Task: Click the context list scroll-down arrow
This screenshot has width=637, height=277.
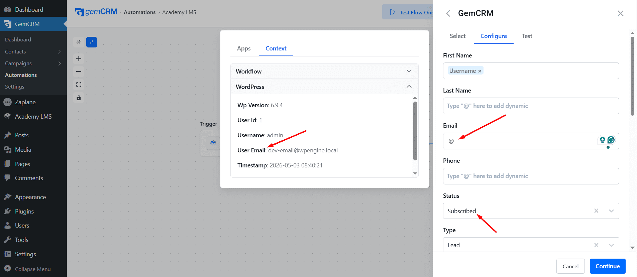Action: [415, 173]
